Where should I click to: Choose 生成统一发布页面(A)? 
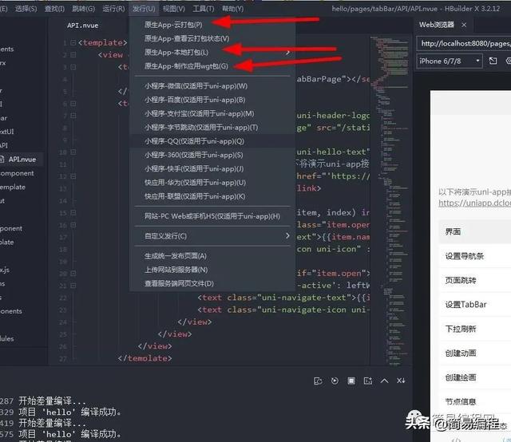(212, 256)
